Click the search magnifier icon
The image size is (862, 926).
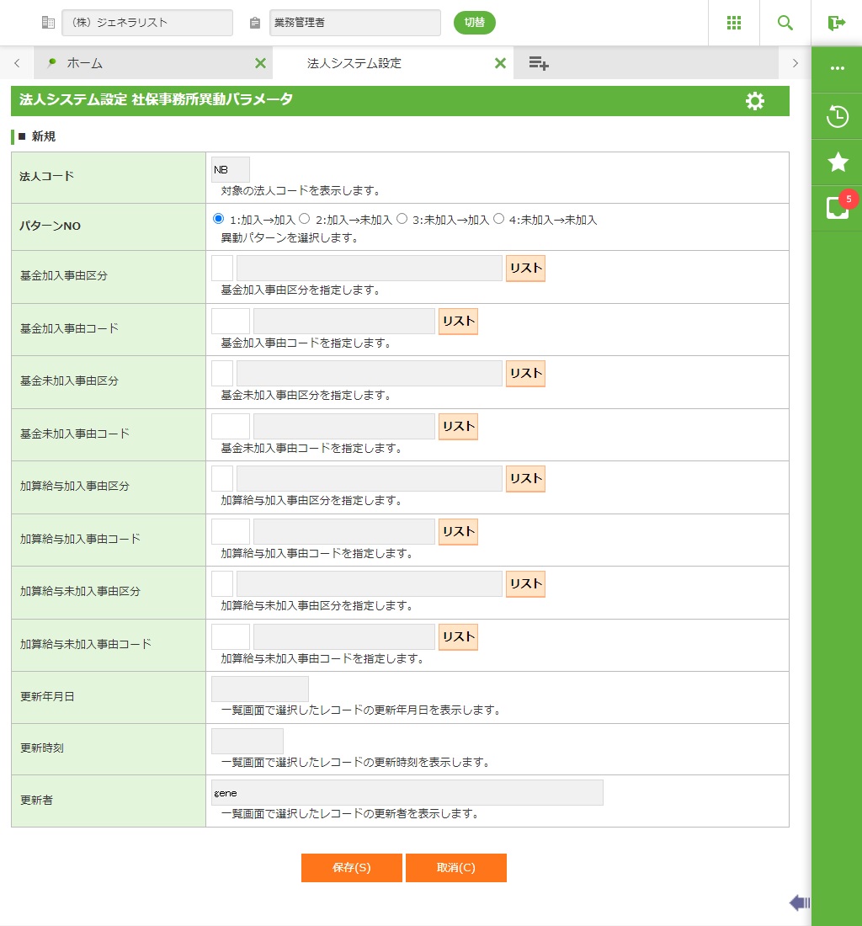(x=785, y=23)
